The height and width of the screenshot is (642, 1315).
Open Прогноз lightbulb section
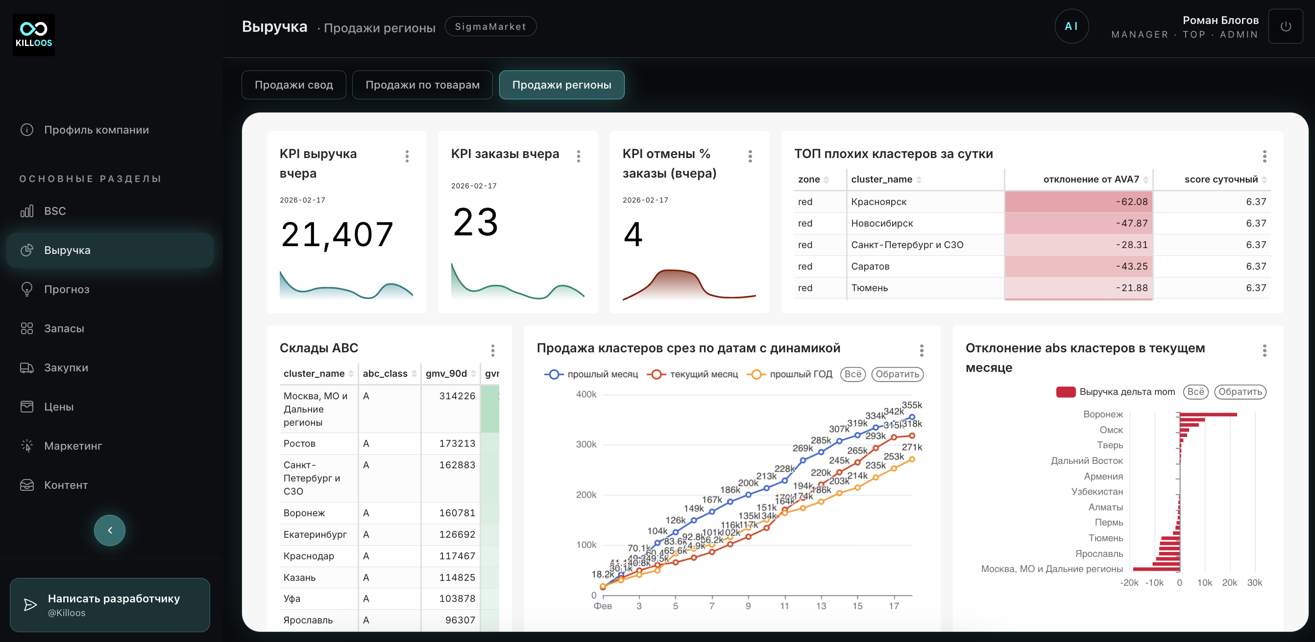coord(66,290)
